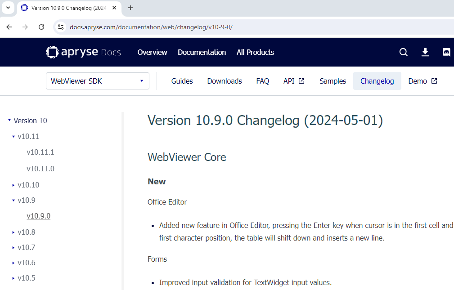Click the WebViewer Core heading
Image resolution: width=454 pixels, height=290 pixels.
point(187,157)
